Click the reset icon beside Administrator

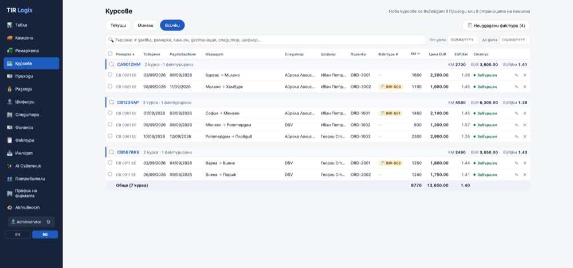point(49,222)
